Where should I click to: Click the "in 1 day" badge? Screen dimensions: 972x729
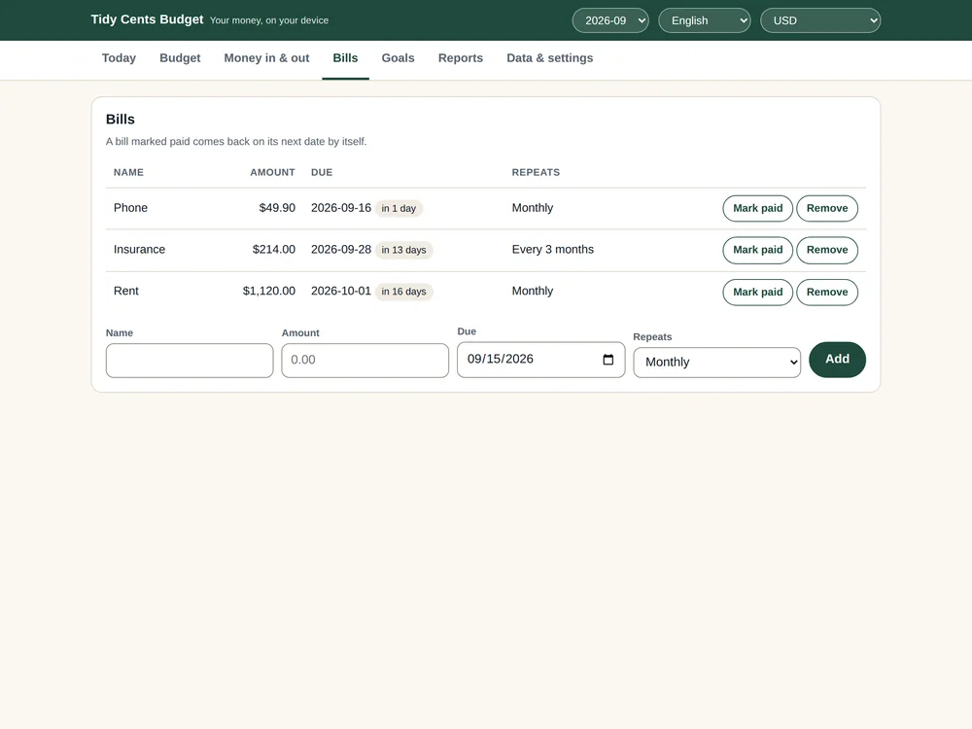tap(399, 208)
